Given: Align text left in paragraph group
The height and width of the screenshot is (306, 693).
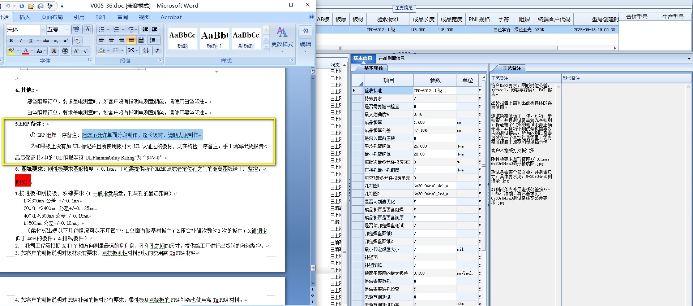Looking at the screenshot, I should (102, 40).
